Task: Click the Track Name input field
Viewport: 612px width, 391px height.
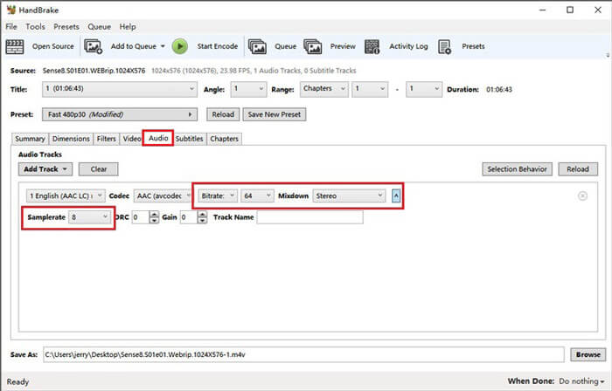Action: (309, 217)
